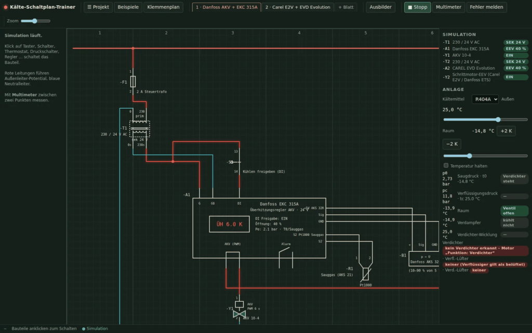This screenshot has width=532, height=333.
Task: Enable the Temperatur halten checkbox
Action: [446, 165]
